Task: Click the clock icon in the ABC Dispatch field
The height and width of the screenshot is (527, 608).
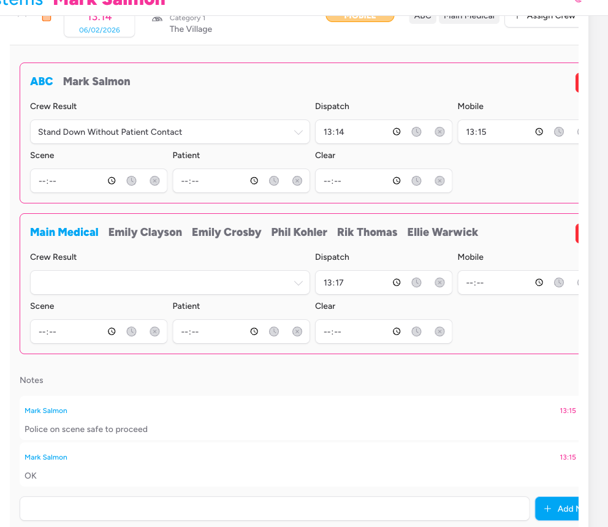Action: pyautogui.click(x=397, y=131)
